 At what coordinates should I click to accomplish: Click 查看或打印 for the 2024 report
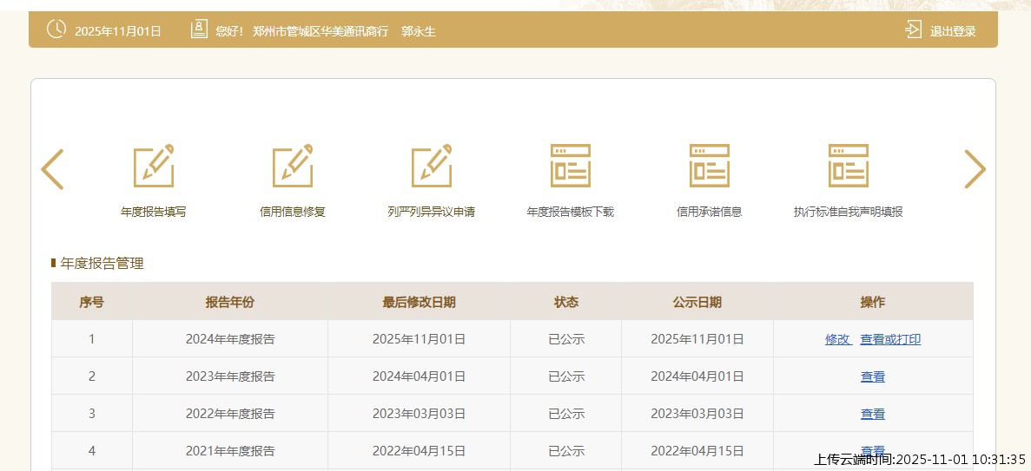click(890, 339)
